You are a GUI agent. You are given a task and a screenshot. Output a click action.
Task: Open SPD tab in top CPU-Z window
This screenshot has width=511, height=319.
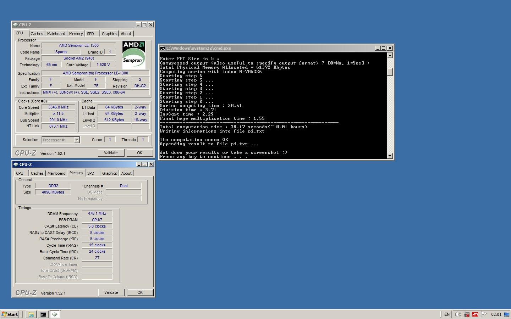click(90, 34)
